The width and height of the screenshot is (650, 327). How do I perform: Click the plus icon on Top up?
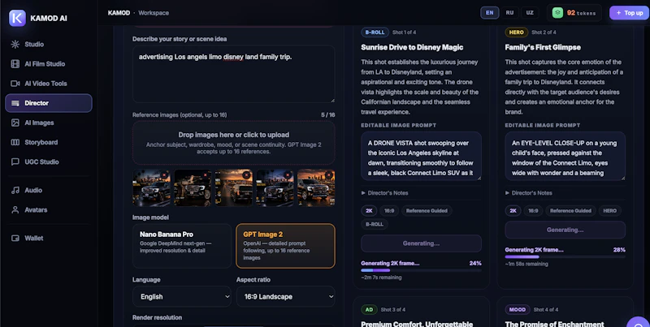point(618,13)
